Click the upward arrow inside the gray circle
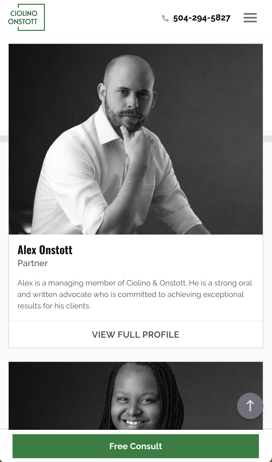 point(250,405)
